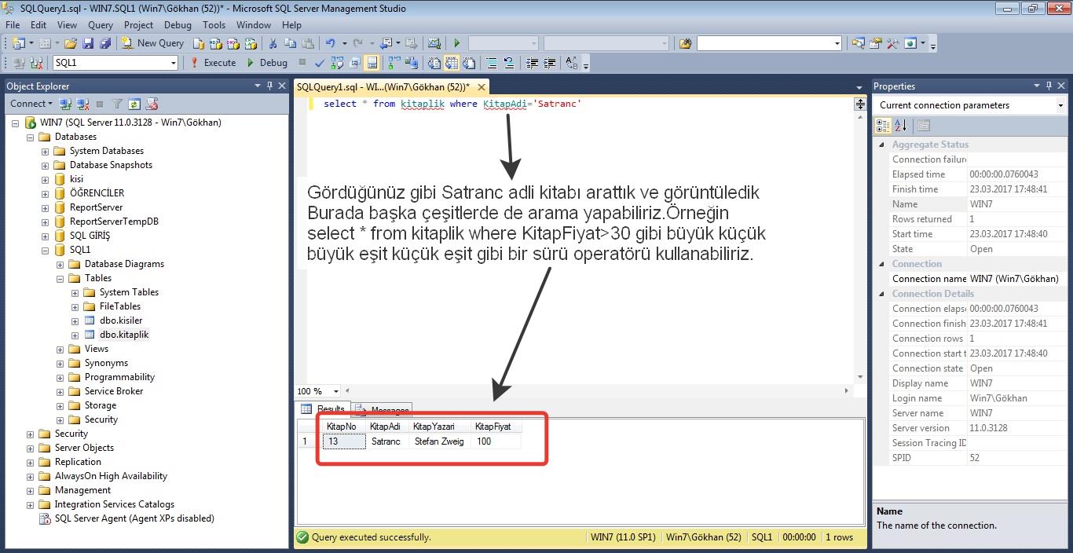The height and width of the screenshot is (553, 1073).
Task: Click the Connect button in Object Explorer
Action: coord(28,103)
